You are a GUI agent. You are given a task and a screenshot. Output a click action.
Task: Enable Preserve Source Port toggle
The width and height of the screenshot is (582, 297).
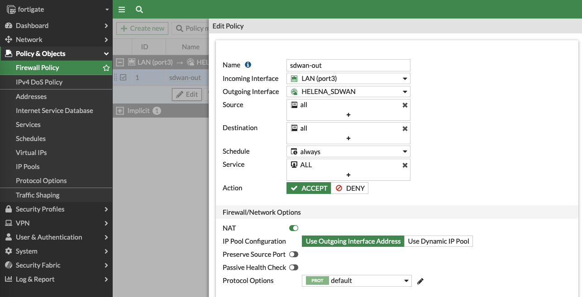[294, 255]
